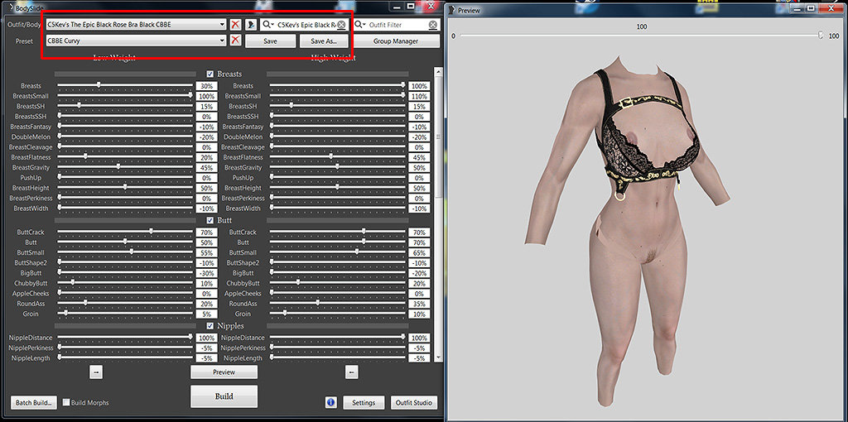This screenshot has height=422, width=848.
Task: Click the Preview slider '100' label above
Action: coord(642,26)
